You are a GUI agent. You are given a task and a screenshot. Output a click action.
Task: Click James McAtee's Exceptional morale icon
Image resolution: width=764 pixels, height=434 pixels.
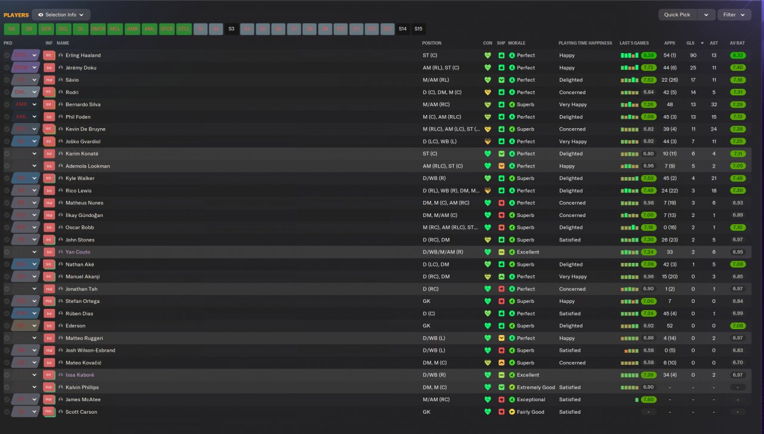[512, 399]
